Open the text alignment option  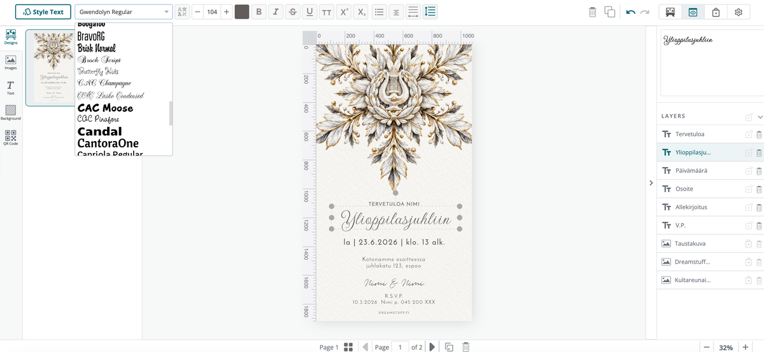pyautogui.click(x=396, y=12)
